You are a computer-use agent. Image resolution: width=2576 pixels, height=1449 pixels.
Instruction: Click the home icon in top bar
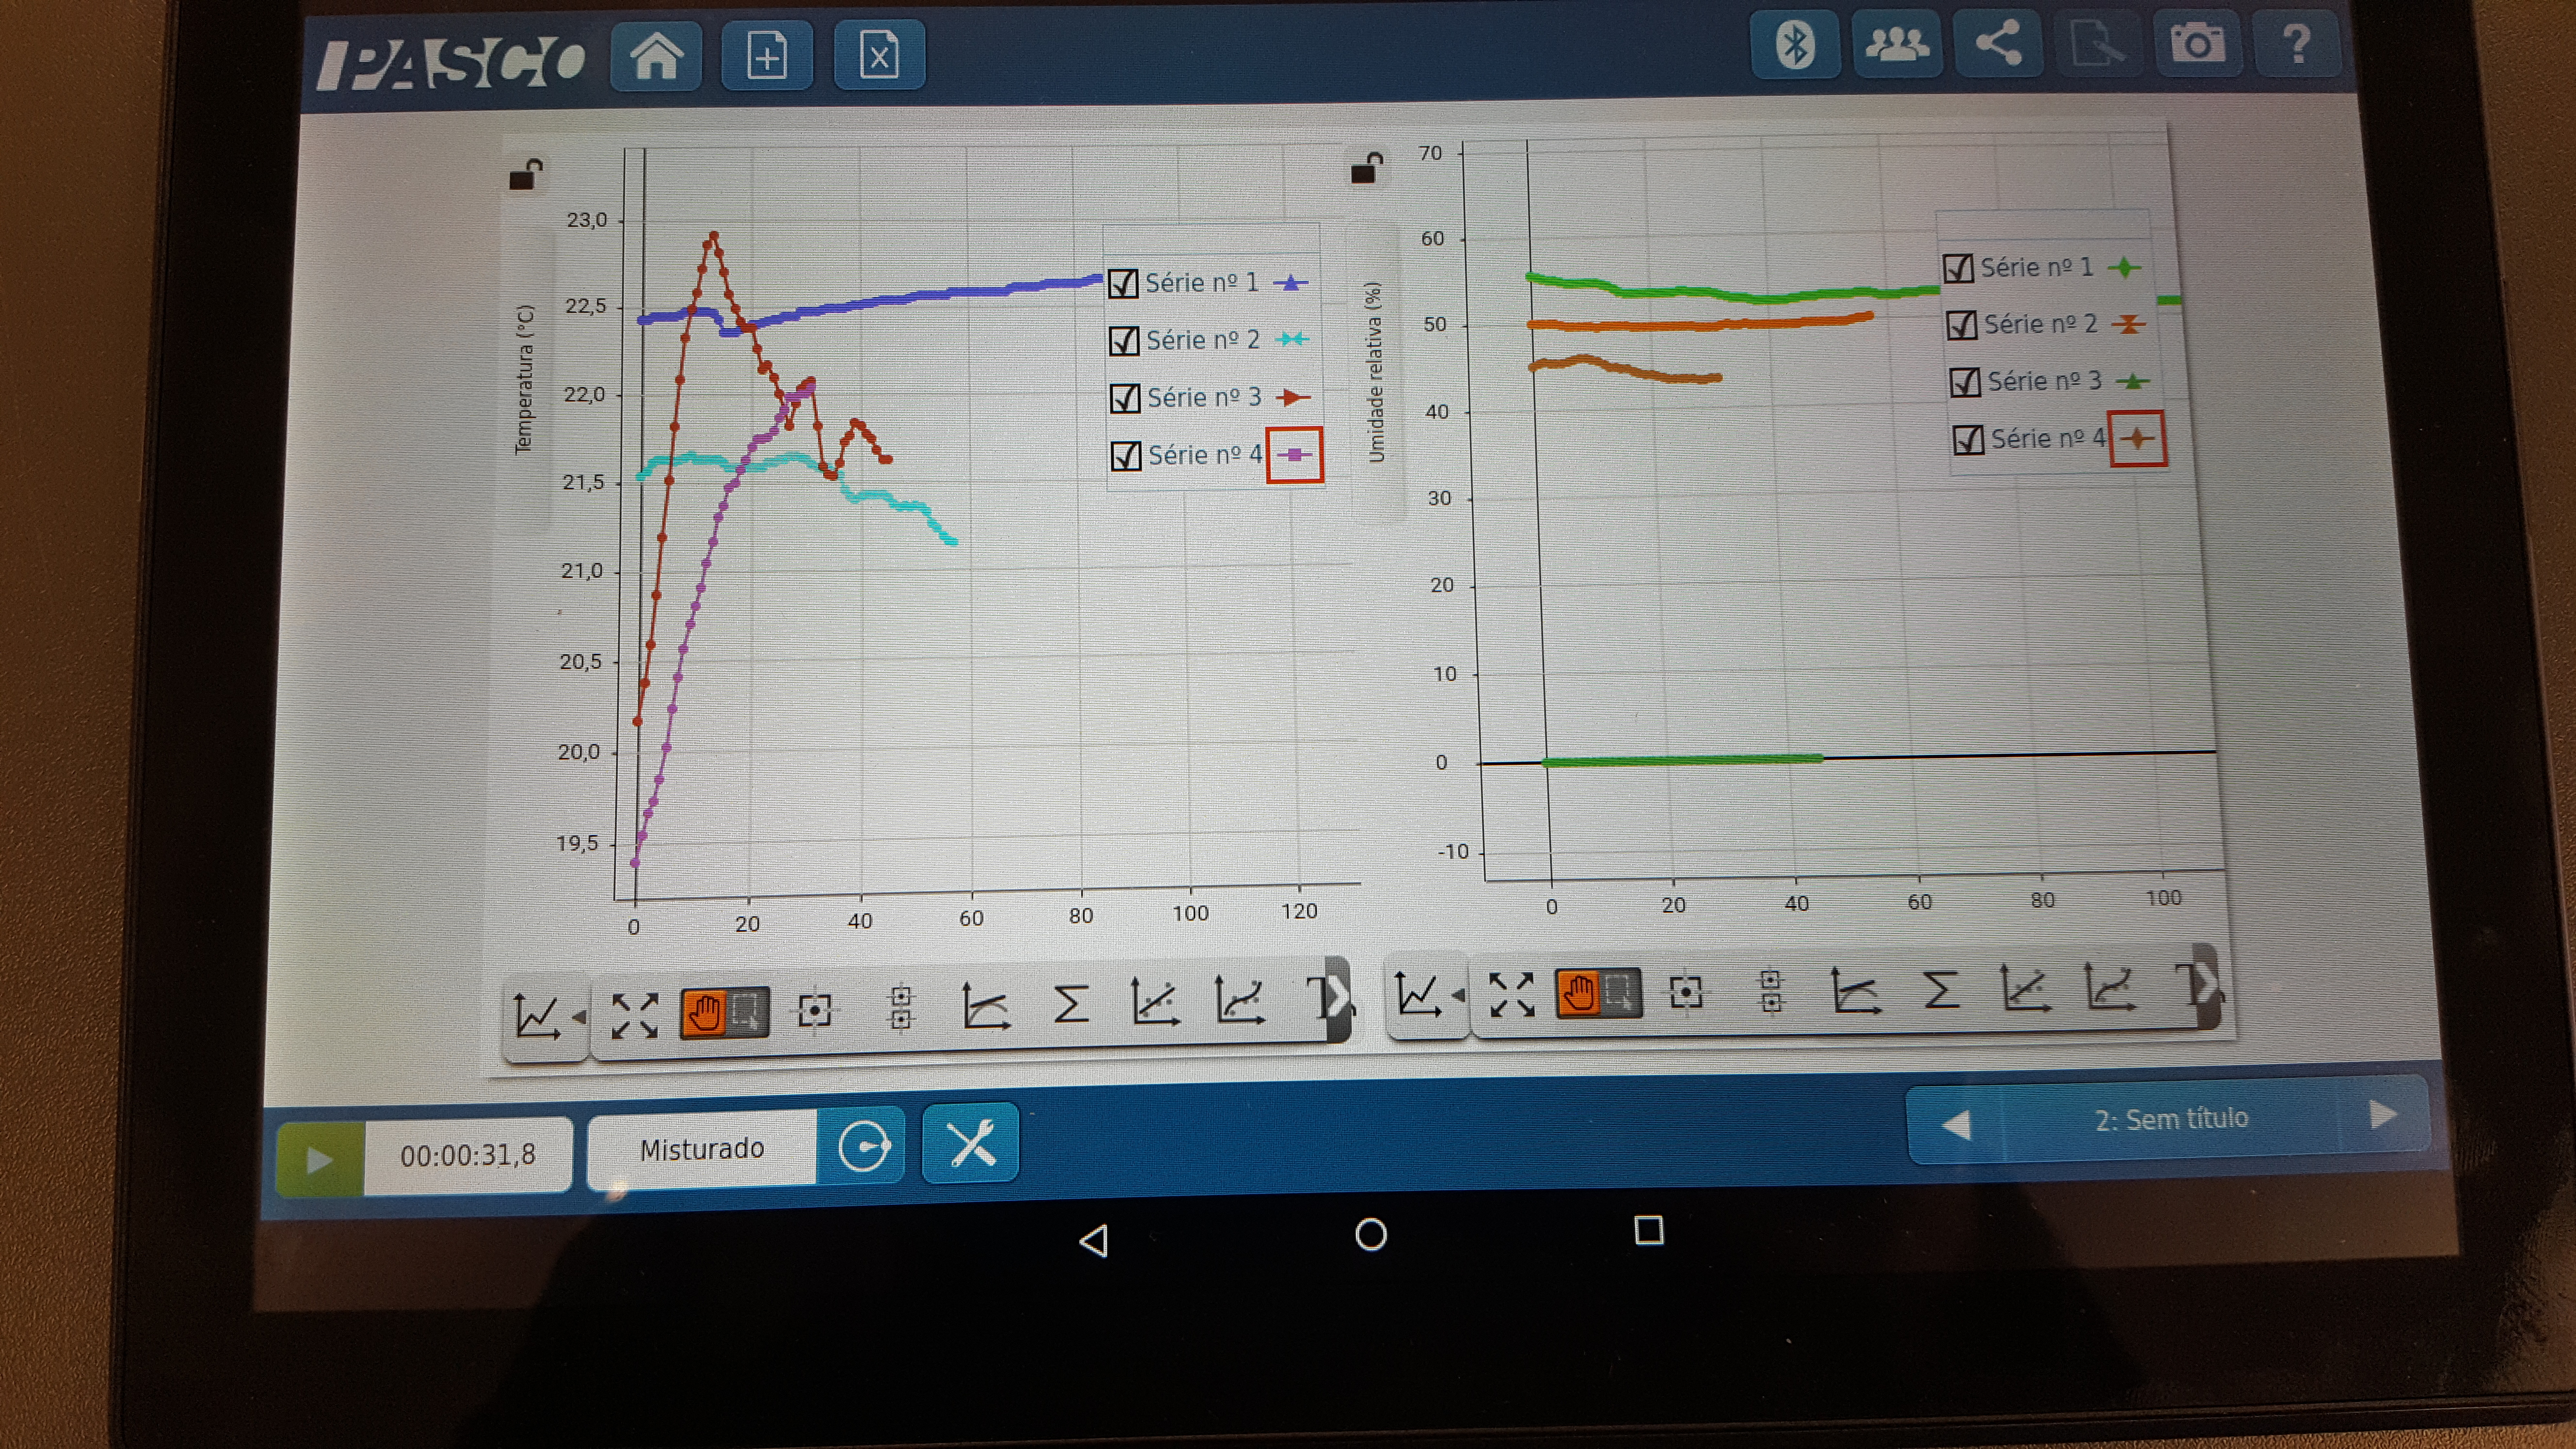(x=656, y=55)
